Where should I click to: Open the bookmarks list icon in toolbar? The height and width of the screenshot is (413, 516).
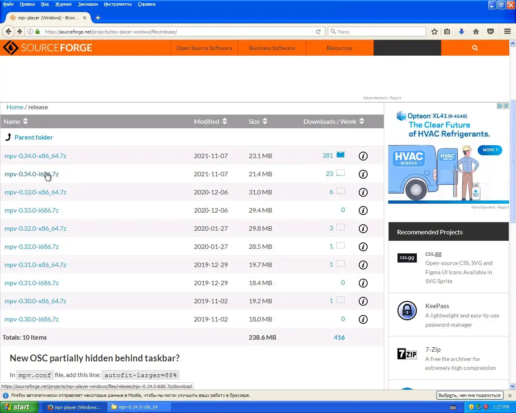[447, 31]
